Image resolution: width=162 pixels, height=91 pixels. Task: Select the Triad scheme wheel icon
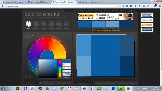pyautogui.click(x=44, y=24)
